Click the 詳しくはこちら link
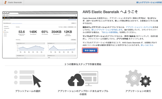This screenshot has height=99, width=162. pos(147,45)
